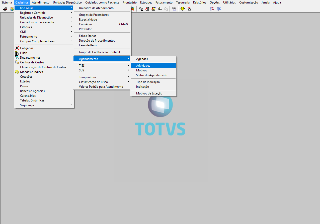Open Motivos de Exceção
Viewport: 320px width, 224px height.
coord(153,93)
